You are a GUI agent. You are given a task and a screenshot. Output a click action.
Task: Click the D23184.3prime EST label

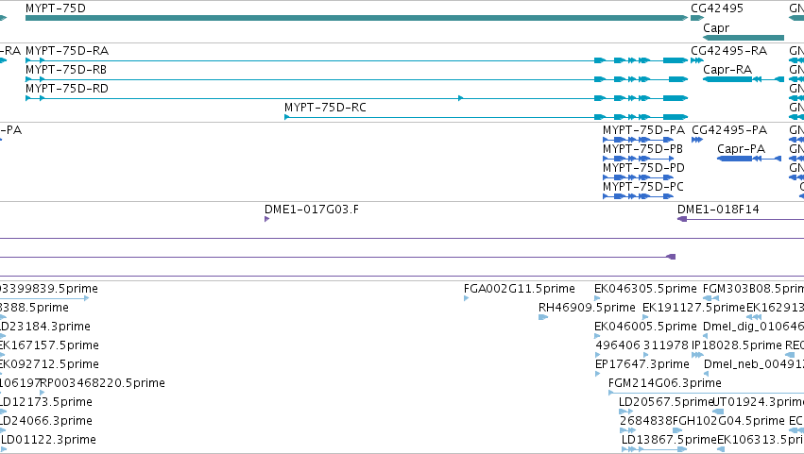pos(45,327)
